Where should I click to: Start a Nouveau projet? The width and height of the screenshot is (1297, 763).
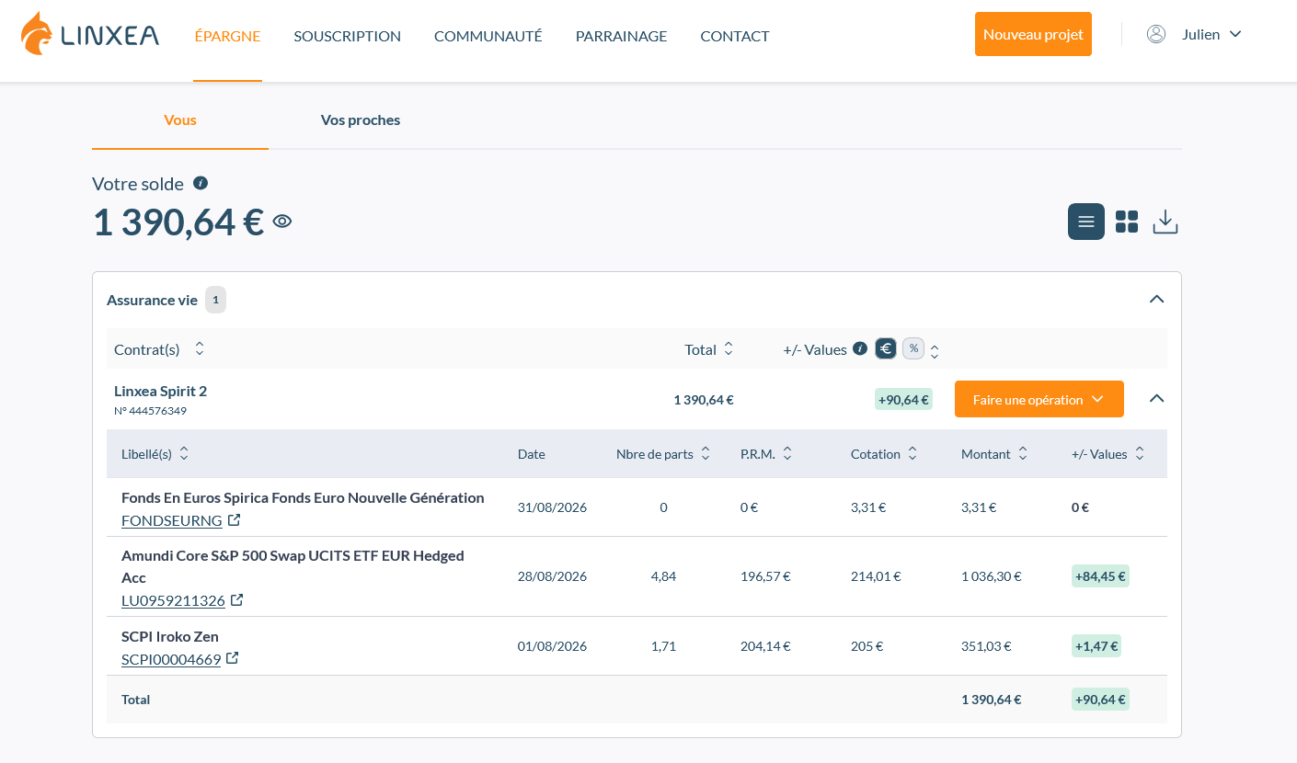tap(1033, 34)
